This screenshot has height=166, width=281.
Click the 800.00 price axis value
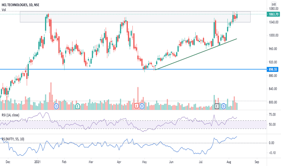pyautogui.click(x=273, y=102)
